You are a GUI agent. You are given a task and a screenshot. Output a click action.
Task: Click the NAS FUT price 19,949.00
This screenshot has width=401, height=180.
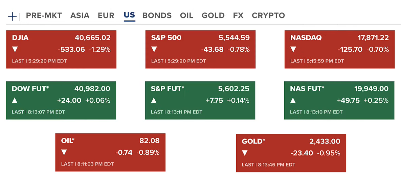[x=371, y=89]
